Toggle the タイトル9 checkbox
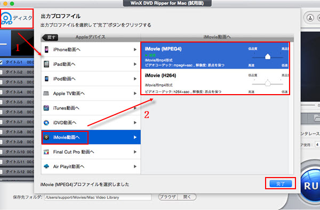The image size is (320, 210). coord(1,142)
